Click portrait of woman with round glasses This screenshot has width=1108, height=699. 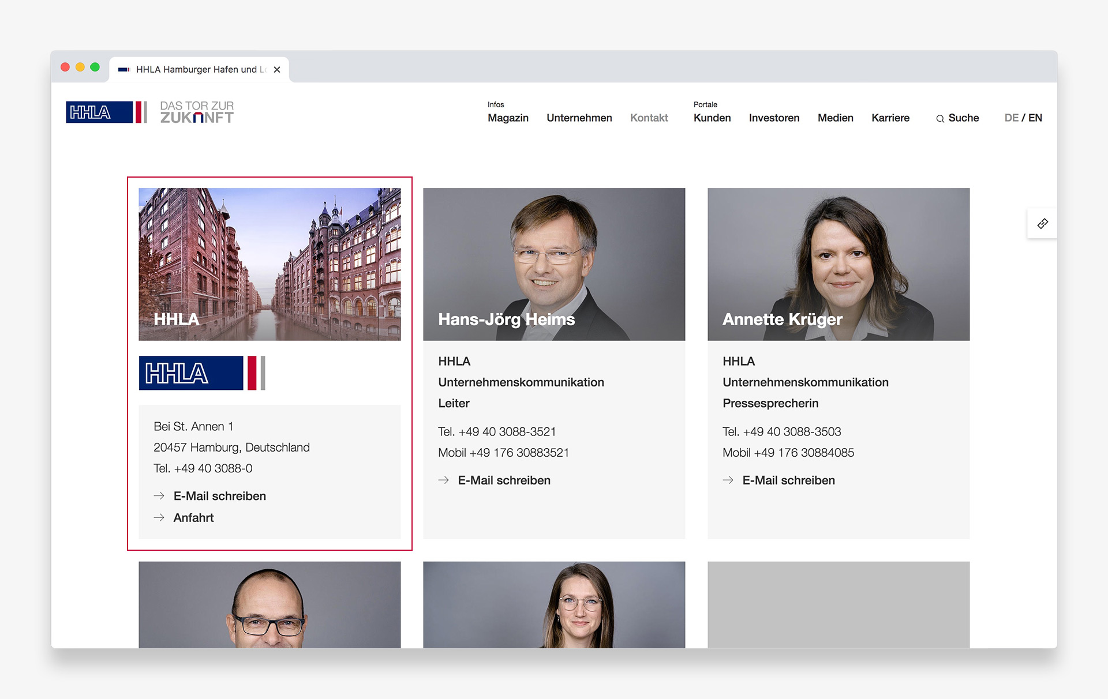[554, 604]
